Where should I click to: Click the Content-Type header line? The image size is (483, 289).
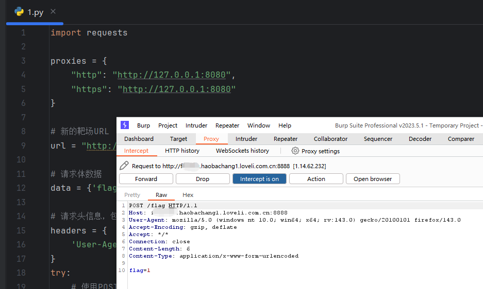click(x=213, y=256)
